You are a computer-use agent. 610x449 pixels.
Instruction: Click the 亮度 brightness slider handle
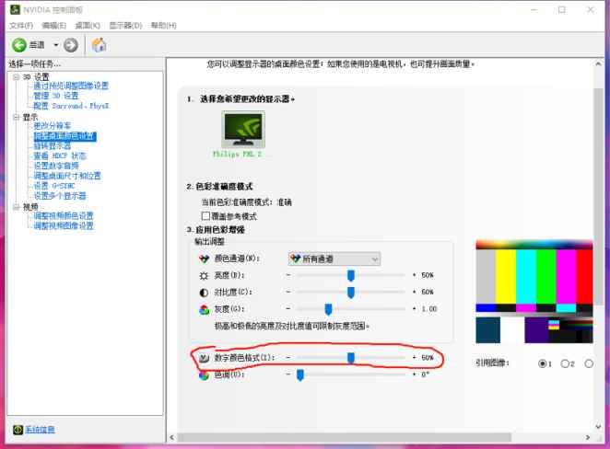click(x=351, y=275)
